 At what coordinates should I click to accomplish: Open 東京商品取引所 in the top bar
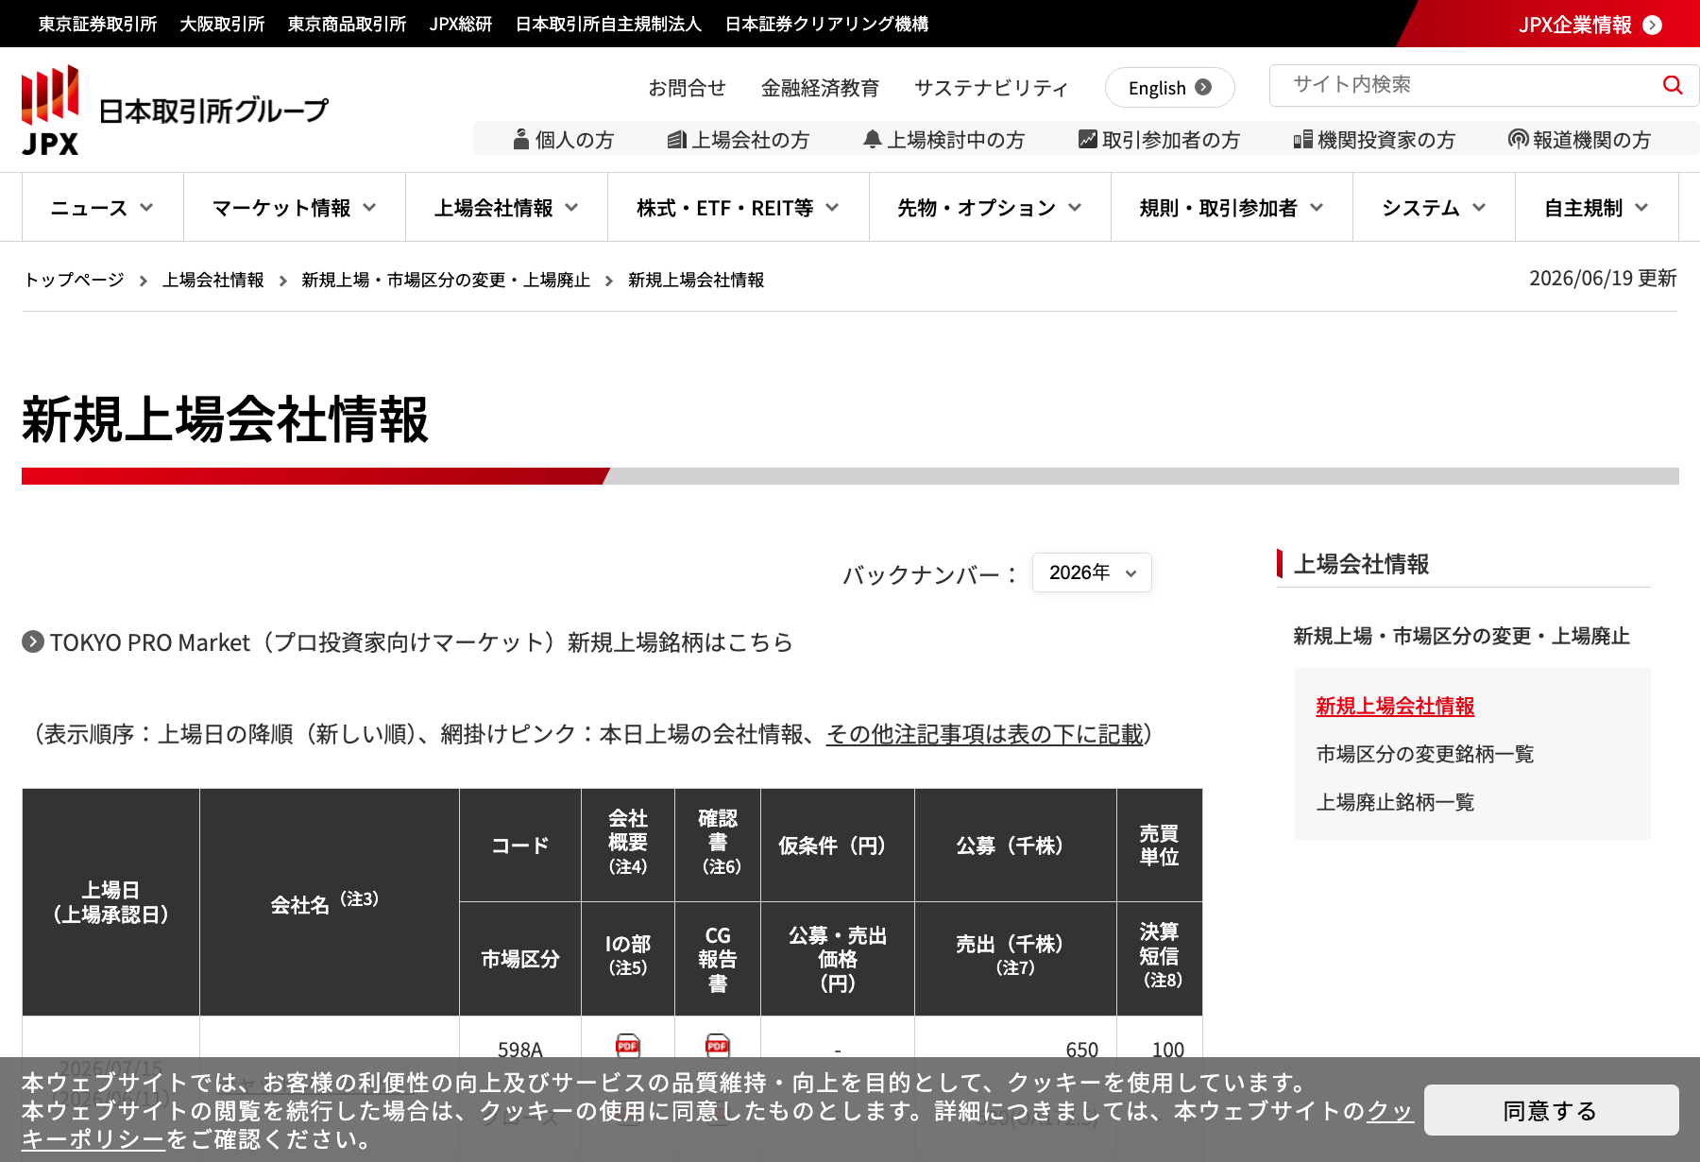coord(347,24)
